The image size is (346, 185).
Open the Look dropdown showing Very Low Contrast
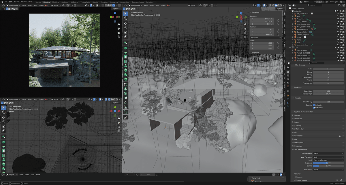329,160
